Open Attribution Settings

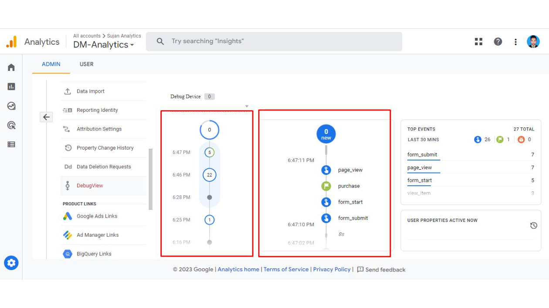click(x=103, y=129)
